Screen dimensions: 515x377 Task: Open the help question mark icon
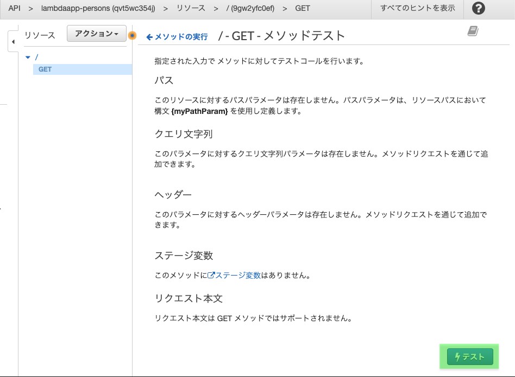[x=479, y=9]
